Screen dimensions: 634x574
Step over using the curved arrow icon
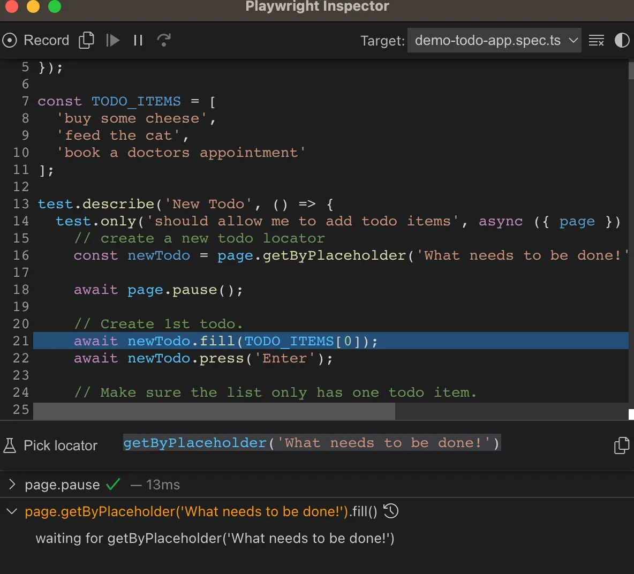[x=164, y=40]
